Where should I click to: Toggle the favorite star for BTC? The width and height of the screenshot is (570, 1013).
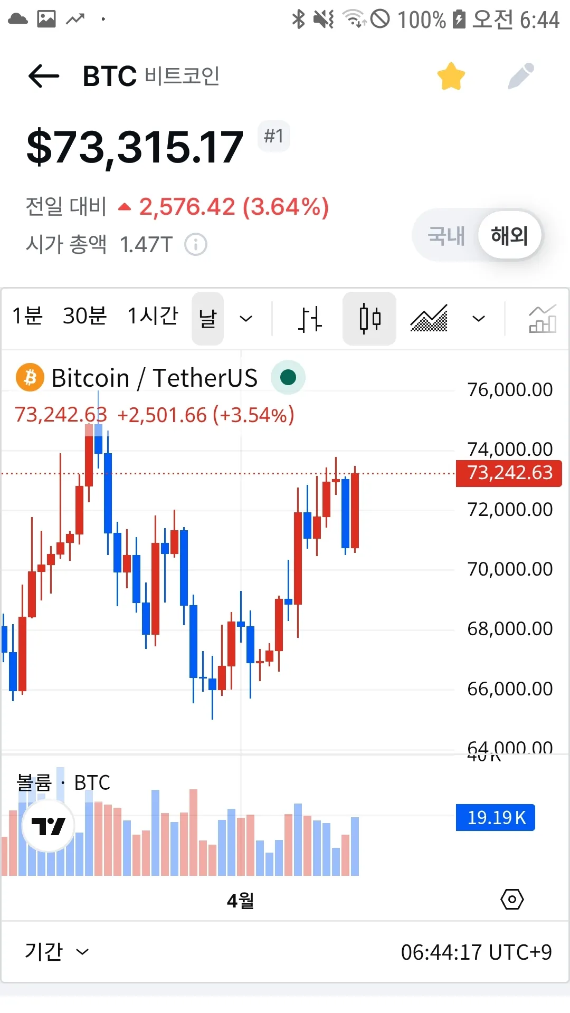tap(451, 77)
